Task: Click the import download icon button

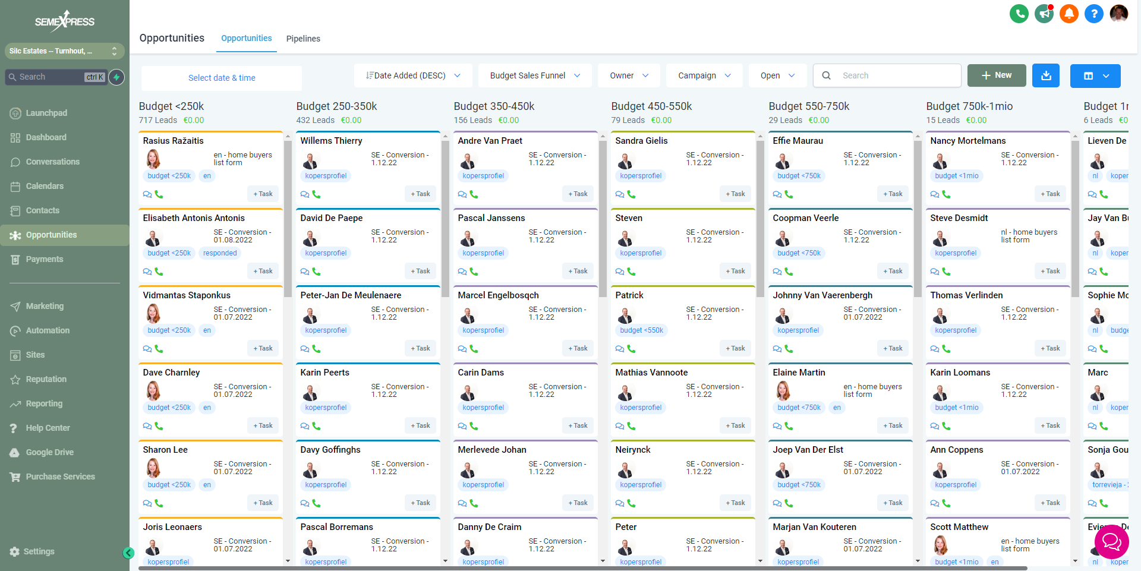Action: [x=1046, y=75]
